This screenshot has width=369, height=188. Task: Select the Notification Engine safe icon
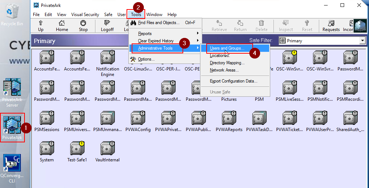[108, 58]
